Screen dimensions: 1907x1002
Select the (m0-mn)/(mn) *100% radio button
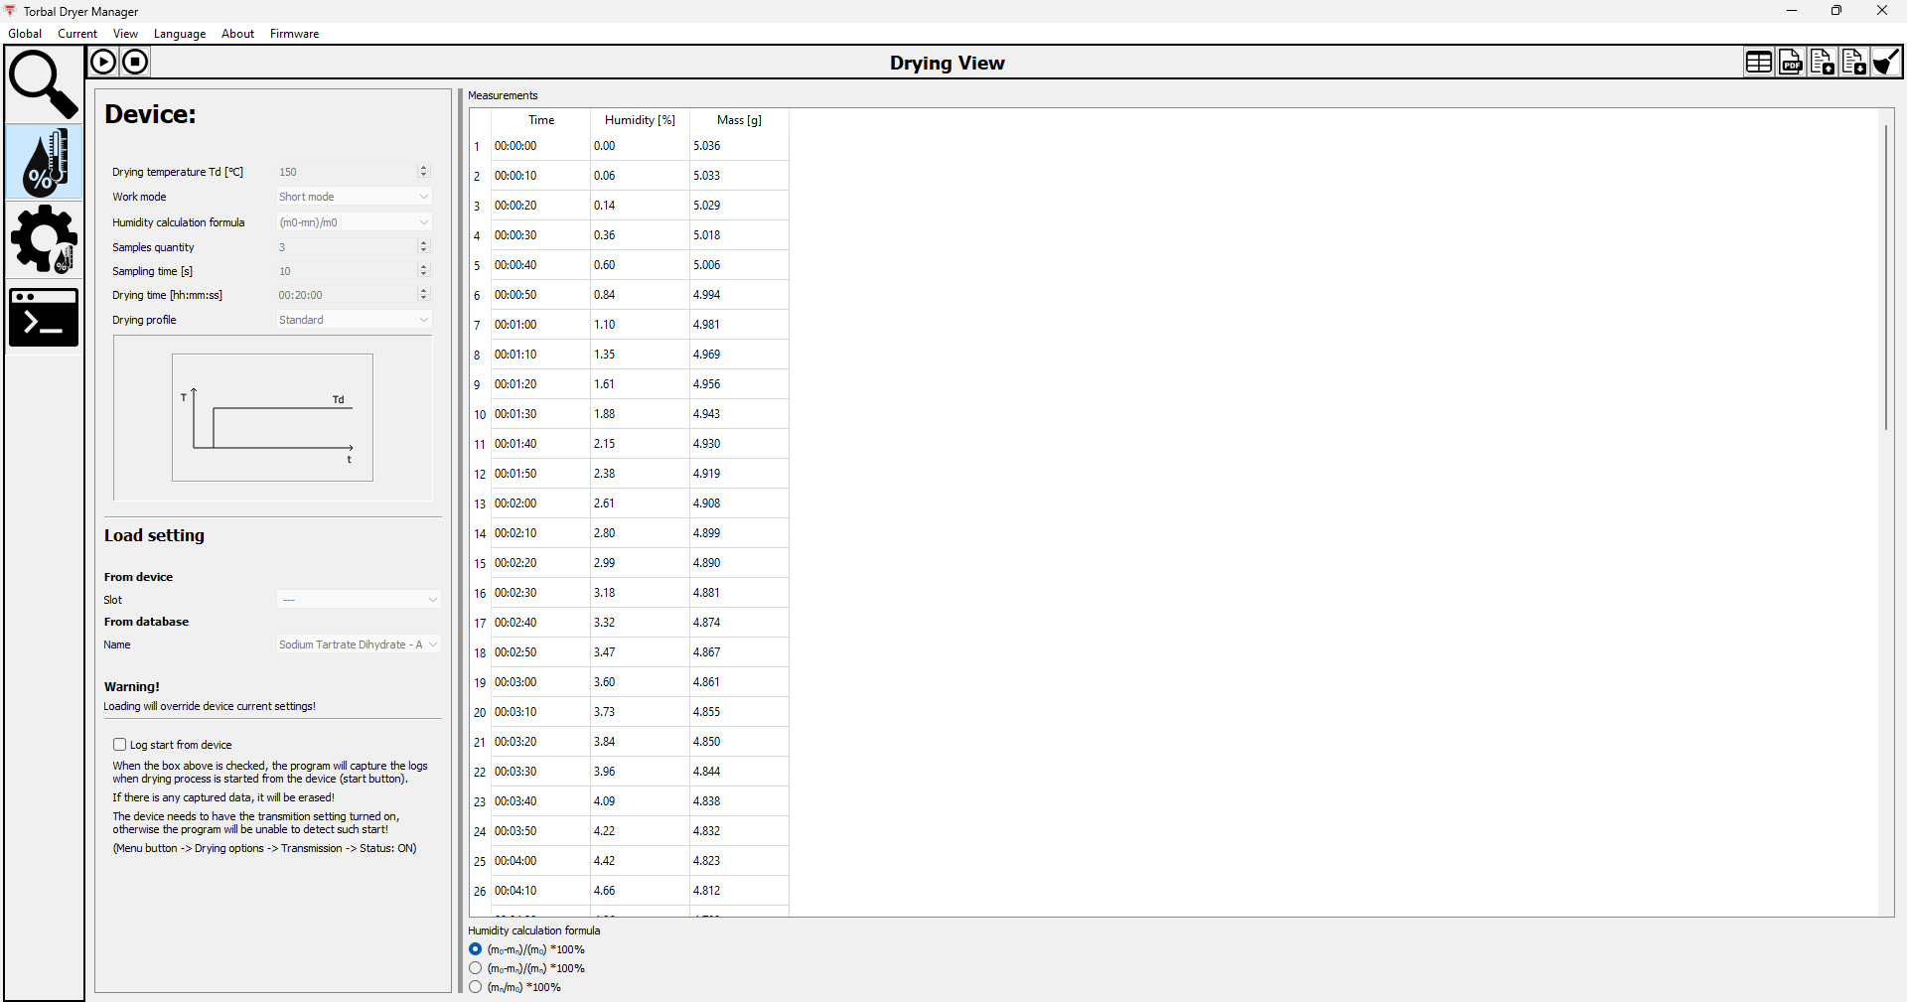click(x=476, y=968)
